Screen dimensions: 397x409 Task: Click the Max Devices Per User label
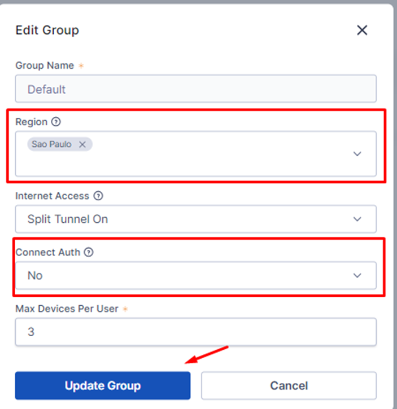pyautogui.click(x=67, y=309)
